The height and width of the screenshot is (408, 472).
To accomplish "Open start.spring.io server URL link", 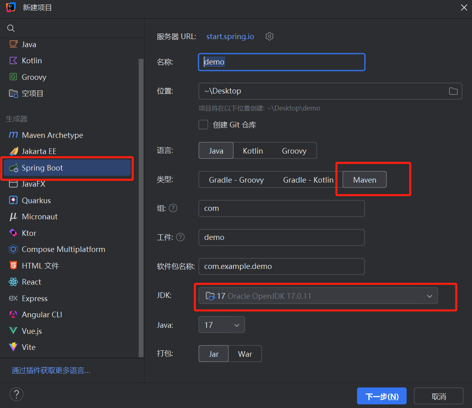I will coord(230,36).
